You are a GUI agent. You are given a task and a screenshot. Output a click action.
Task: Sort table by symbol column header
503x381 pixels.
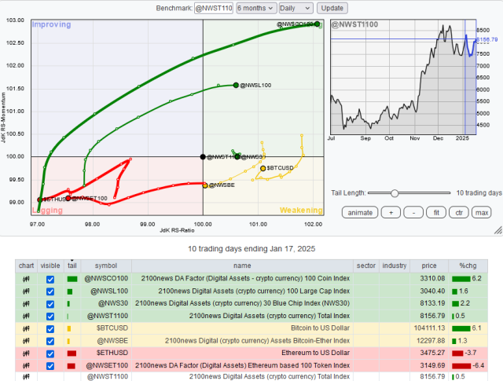(x=105, y=266)
